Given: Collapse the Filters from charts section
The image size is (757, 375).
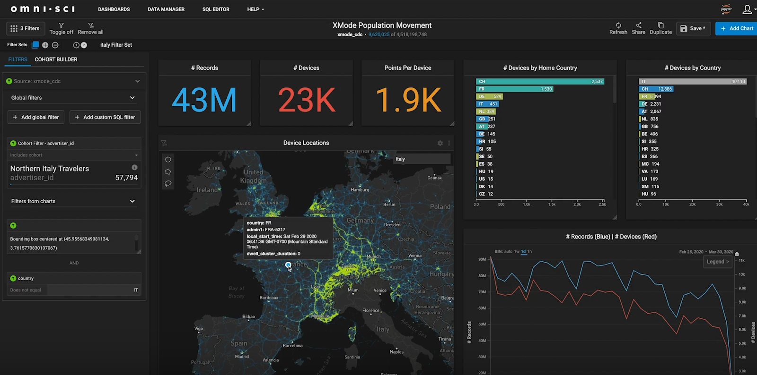Looking at the screenshot, I should 132,201.
